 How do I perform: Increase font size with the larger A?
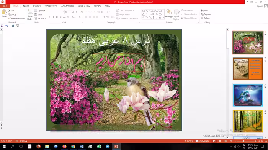click(73, 12)
